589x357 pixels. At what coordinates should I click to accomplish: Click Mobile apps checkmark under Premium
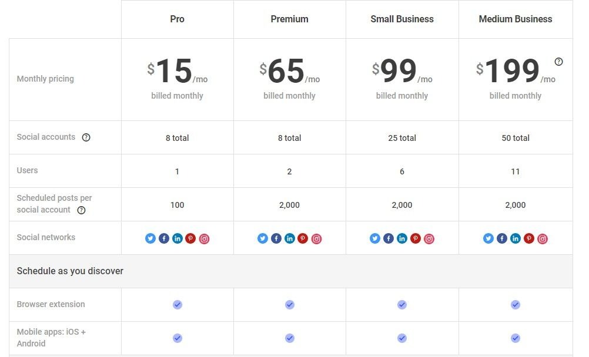click(x=289, y=338)
